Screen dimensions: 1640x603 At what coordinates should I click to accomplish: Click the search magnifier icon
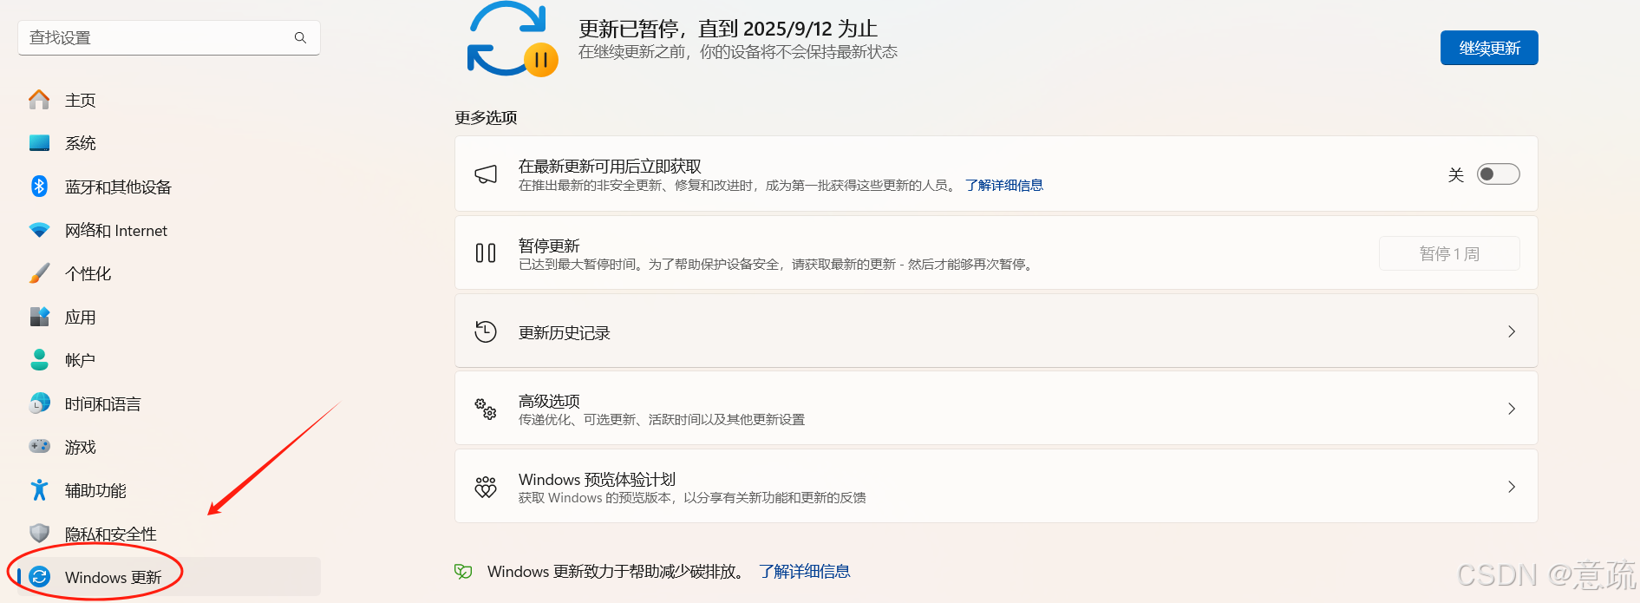point(300,37)
